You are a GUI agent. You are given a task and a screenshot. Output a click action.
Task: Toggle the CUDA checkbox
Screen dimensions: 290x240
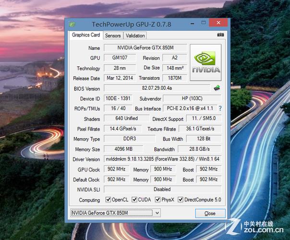(134, 200)
